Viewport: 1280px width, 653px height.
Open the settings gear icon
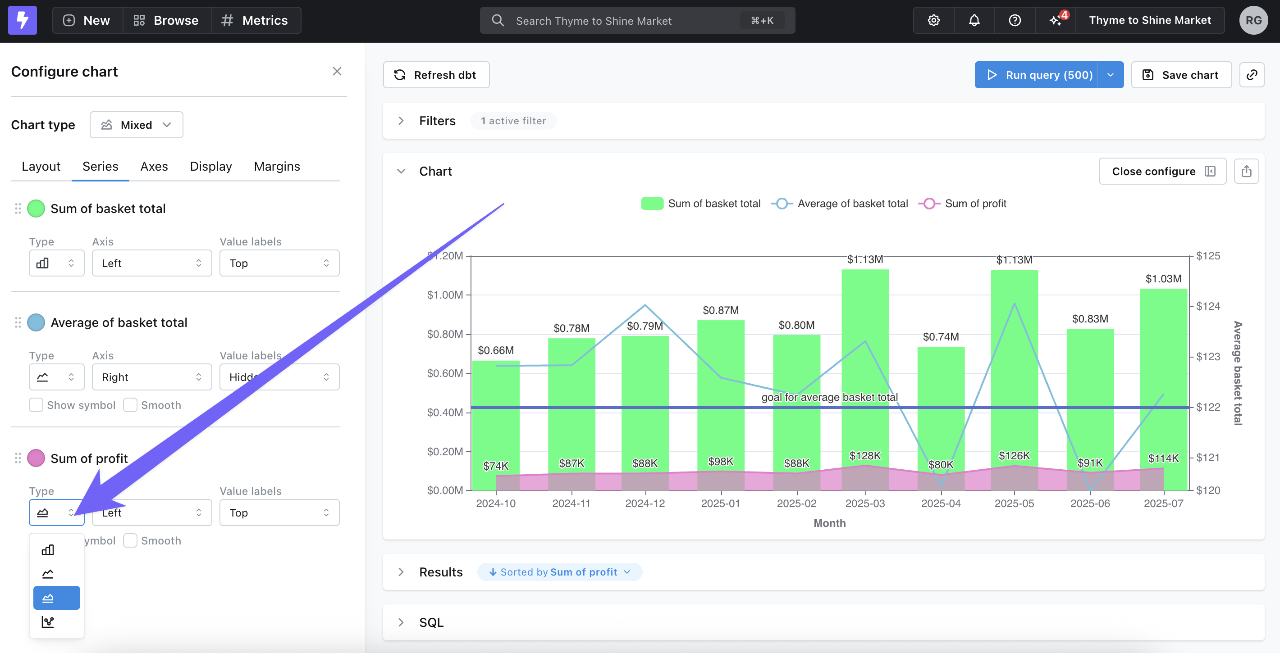click(934, 20)
